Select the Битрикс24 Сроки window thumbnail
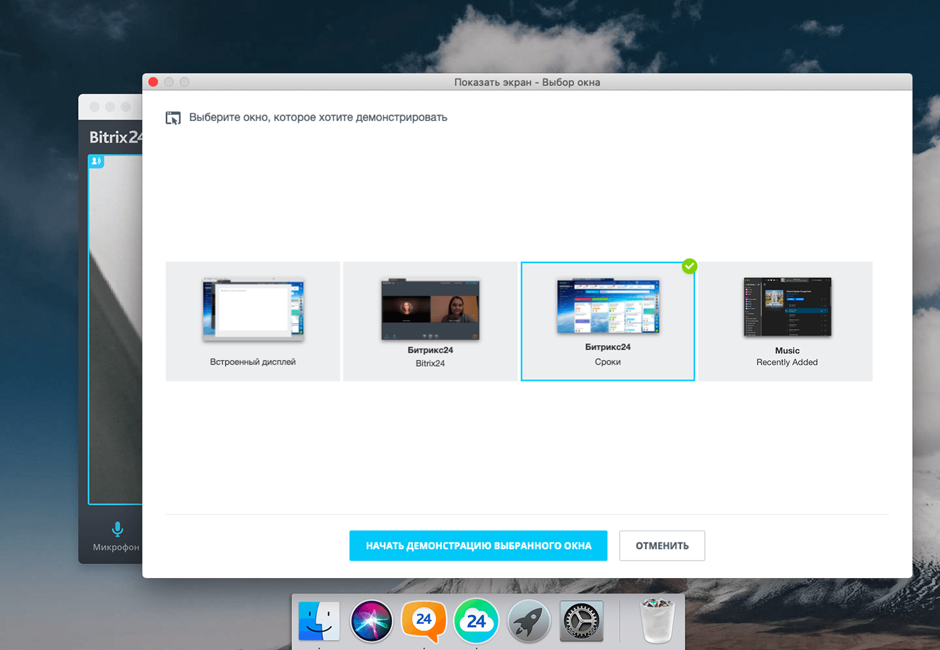The height and width of the screenshot is (650, 940). point(608,321)
